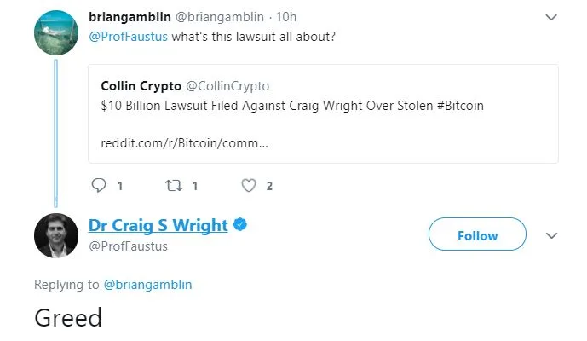Click the @ProfFaustus mention in the tweet
587x341 pixels.
[128, 36]
